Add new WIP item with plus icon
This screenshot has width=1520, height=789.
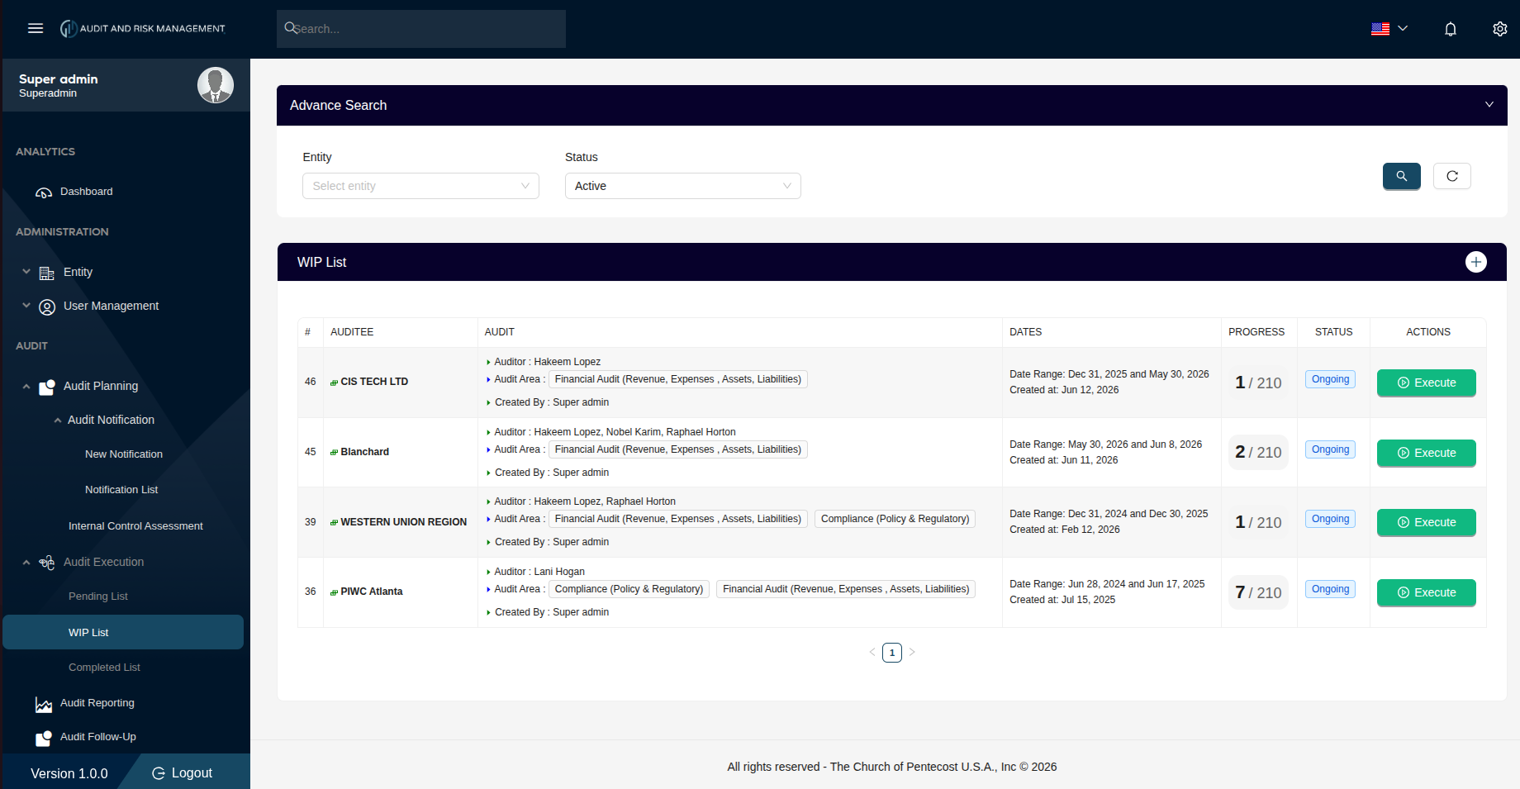point(1476,262)
